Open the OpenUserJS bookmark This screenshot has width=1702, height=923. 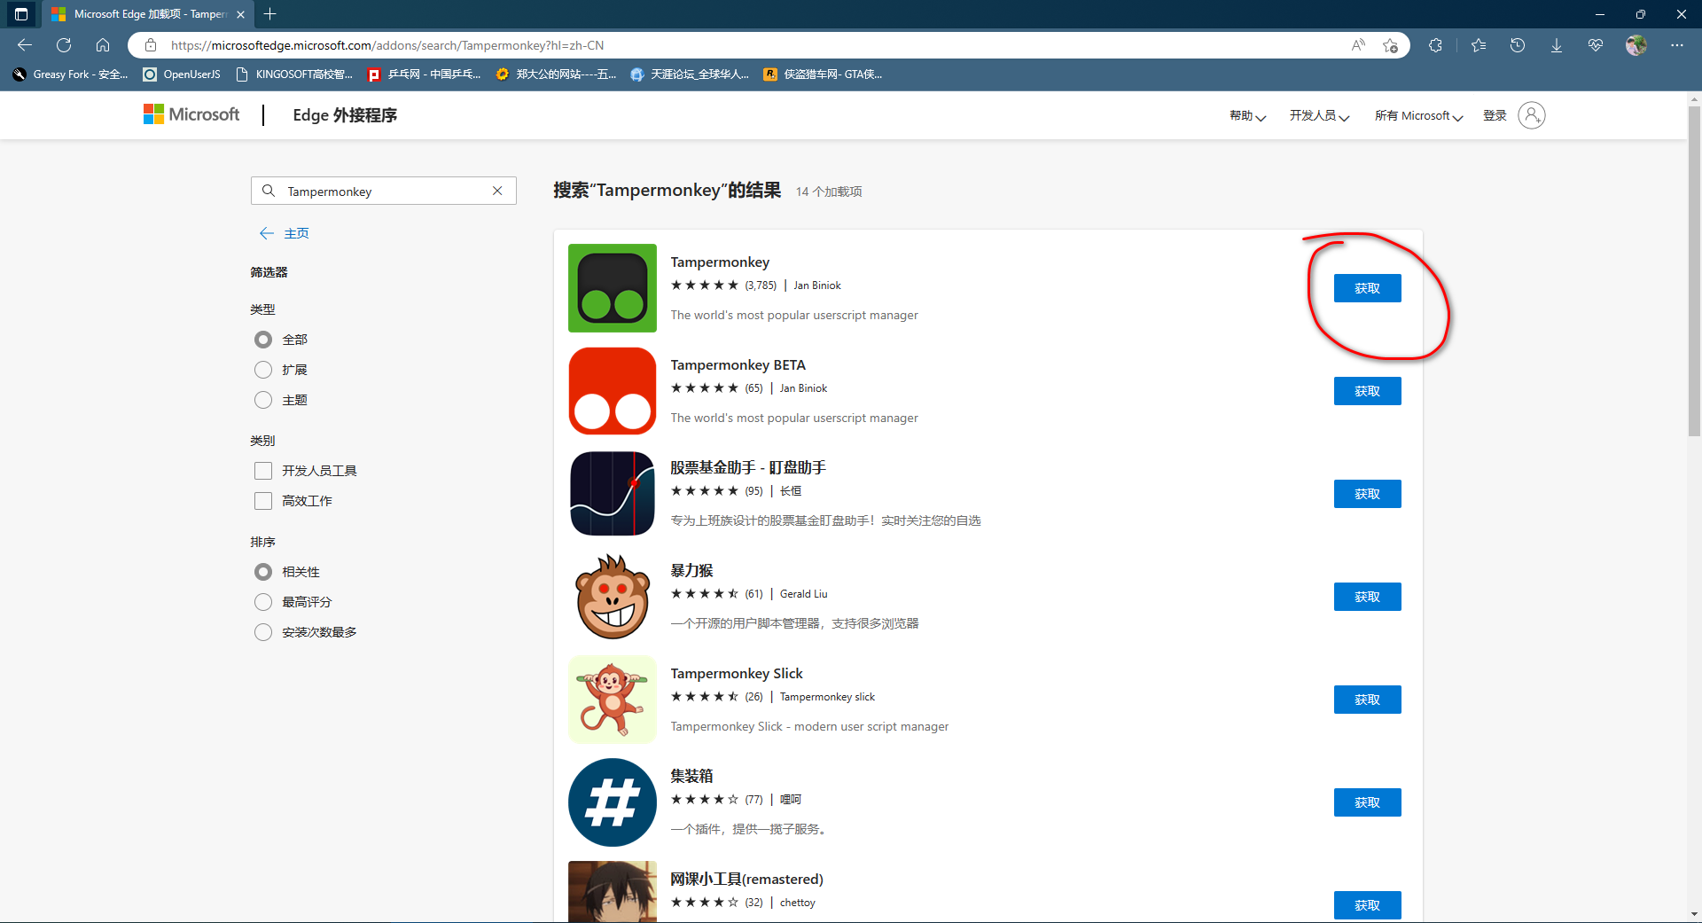(x=183, y=74)
